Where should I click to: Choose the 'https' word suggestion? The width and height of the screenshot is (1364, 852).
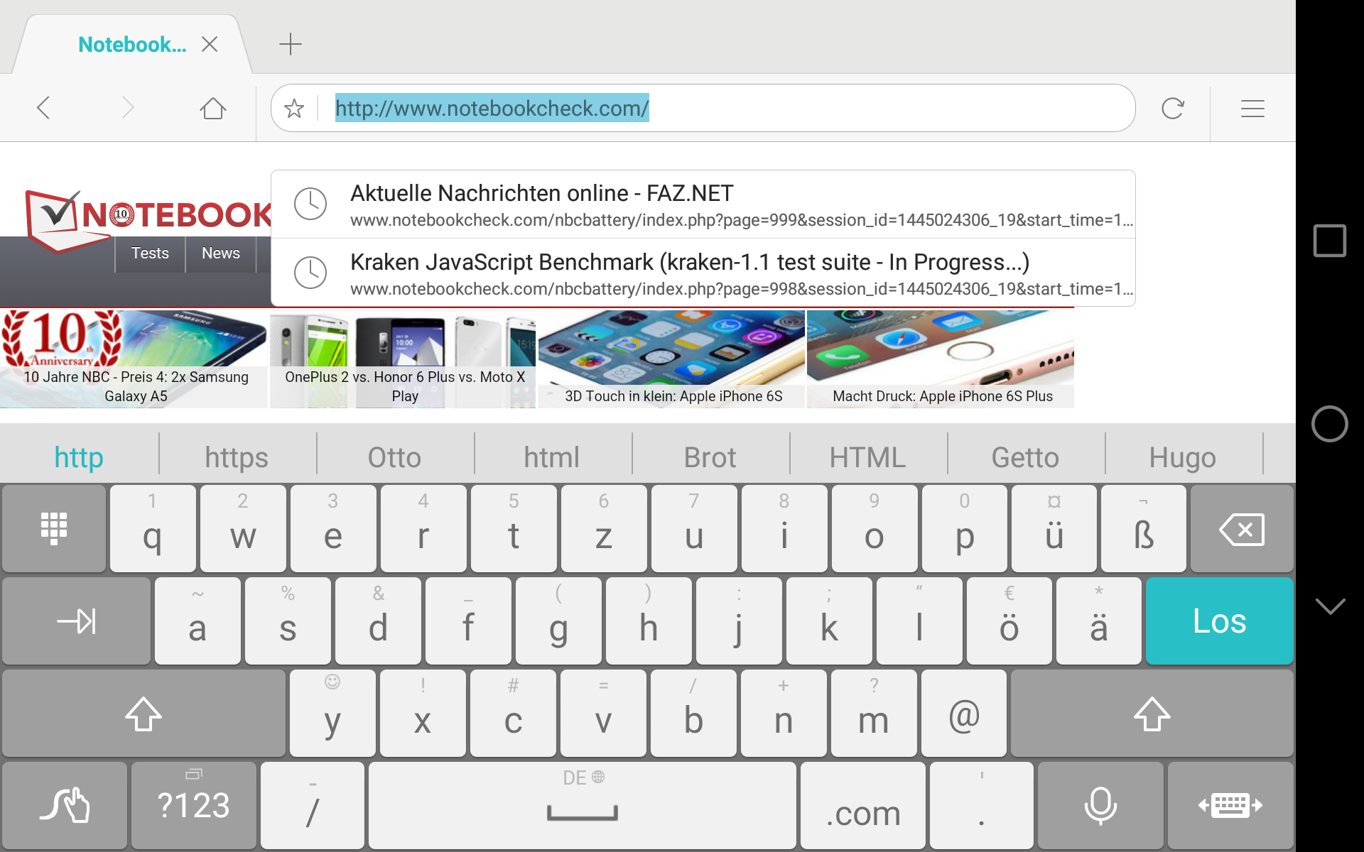coord(237,457)
